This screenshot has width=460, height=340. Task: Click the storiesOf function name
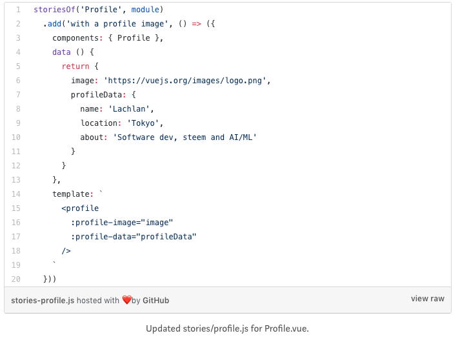tap(54, 10)
